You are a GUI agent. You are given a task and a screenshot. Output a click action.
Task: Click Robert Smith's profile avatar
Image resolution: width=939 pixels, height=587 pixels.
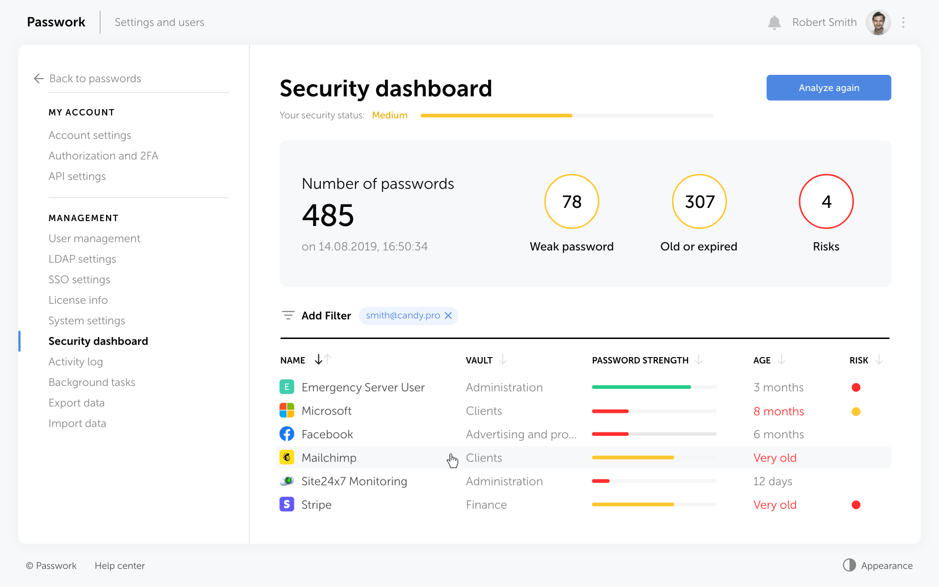coord(878,23)
